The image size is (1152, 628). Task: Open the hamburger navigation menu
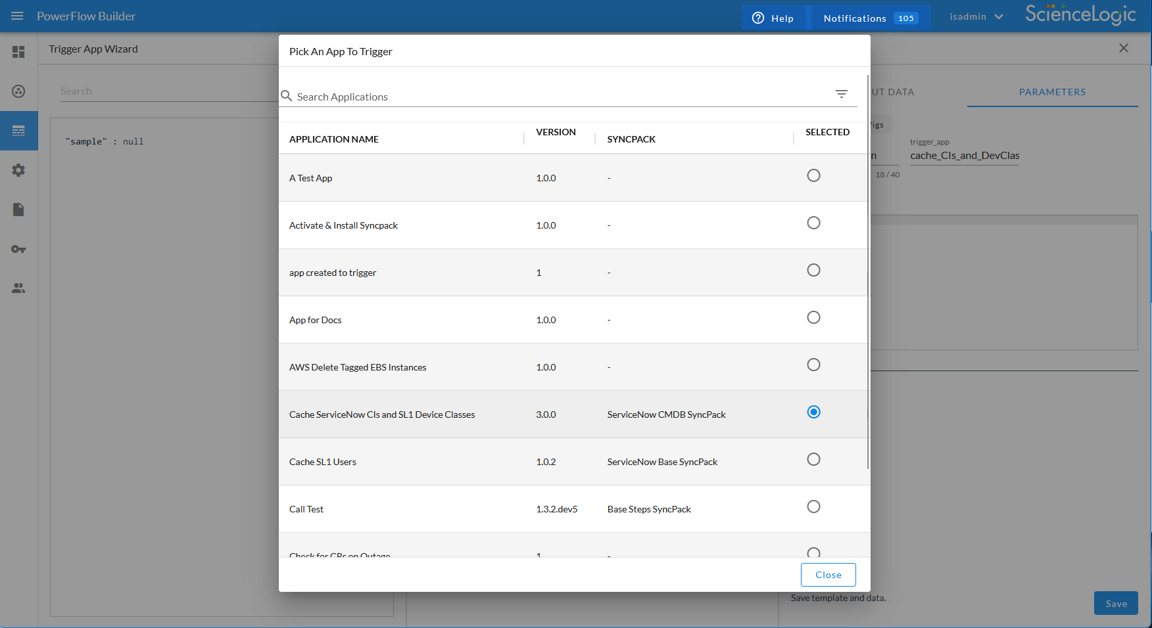(18, 16)
